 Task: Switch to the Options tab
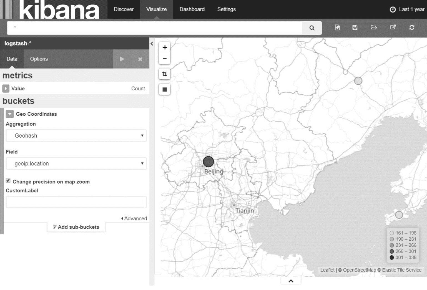click(x=39, y=59)
